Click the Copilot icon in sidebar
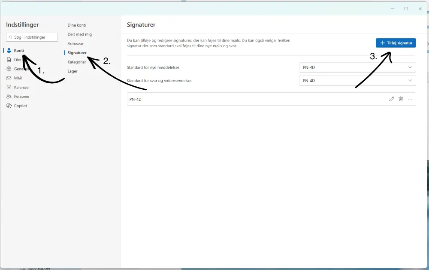The image size is (429, 270). click(9, 106)
